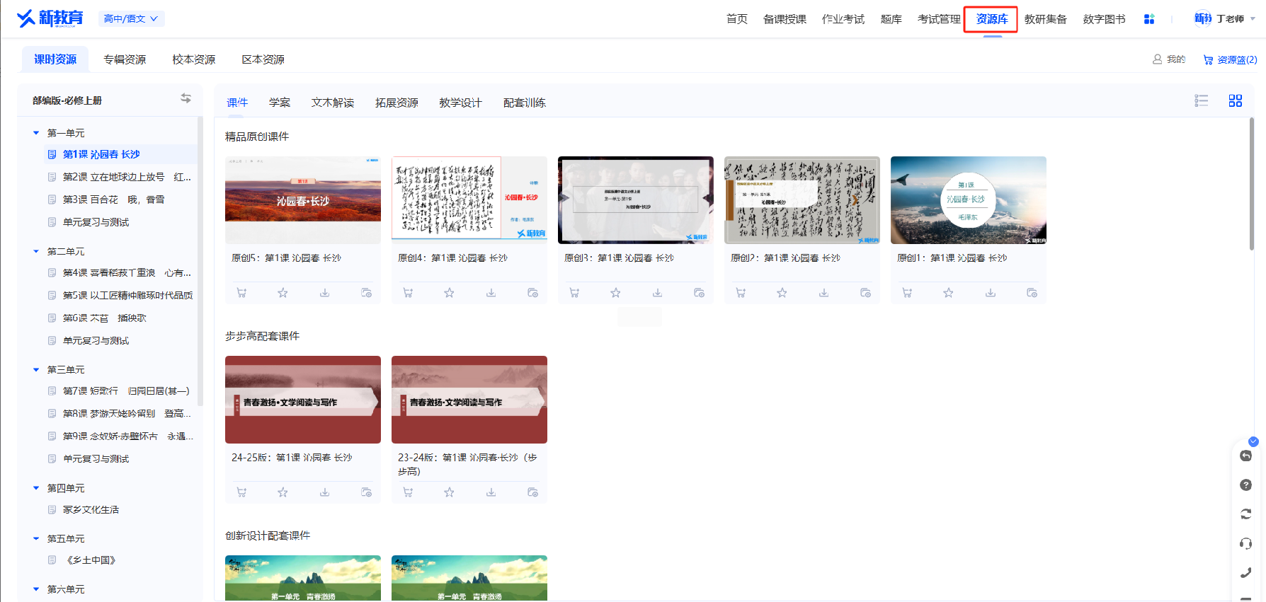Open 资源库 in top navigation
The image size is (1266, 602).
coord(991,19)
